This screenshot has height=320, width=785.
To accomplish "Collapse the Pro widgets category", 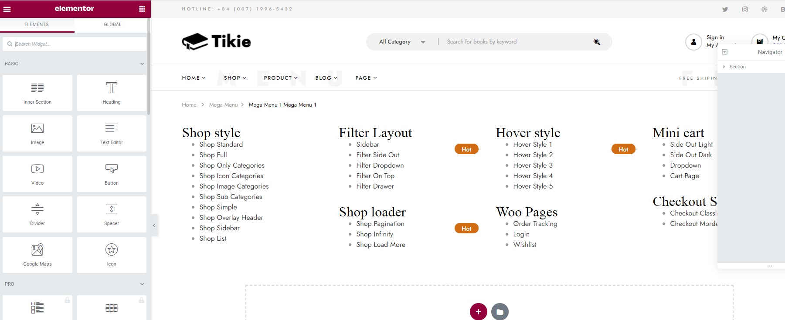I will (142, 284).
